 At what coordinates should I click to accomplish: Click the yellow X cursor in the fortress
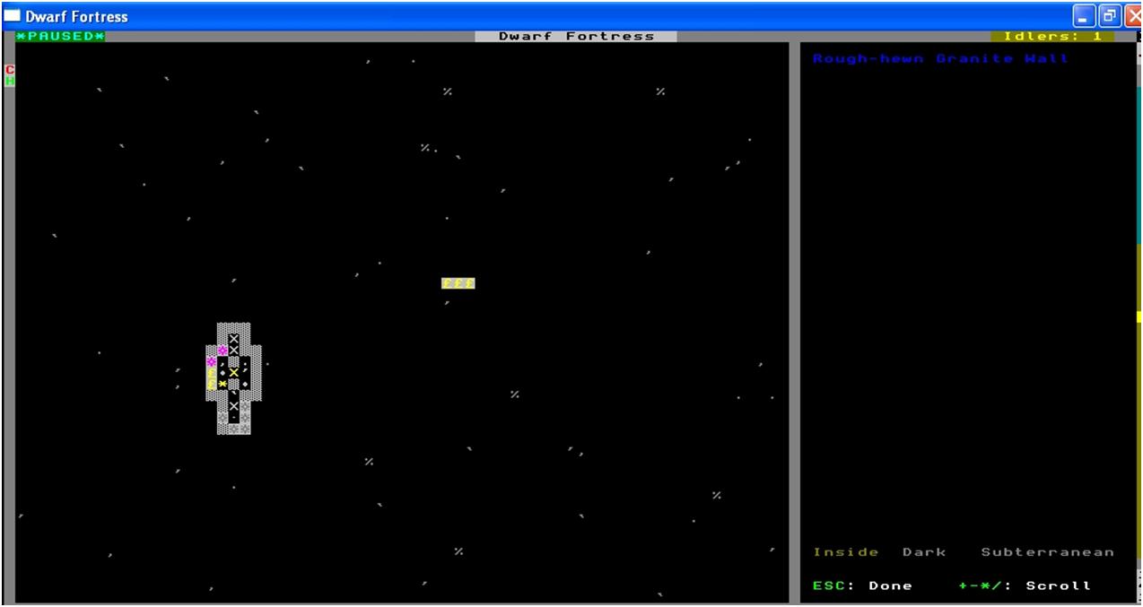[x=233, y=372]
